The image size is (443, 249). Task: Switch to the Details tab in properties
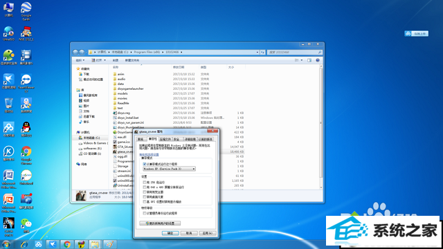click(x=190, y=139)
